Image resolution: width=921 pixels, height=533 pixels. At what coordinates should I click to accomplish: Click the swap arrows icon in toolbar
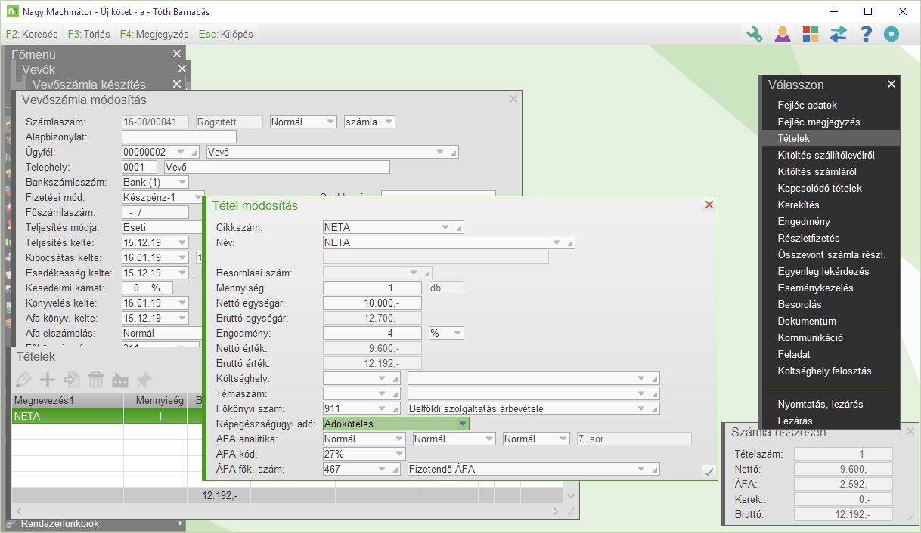[839, 34]
